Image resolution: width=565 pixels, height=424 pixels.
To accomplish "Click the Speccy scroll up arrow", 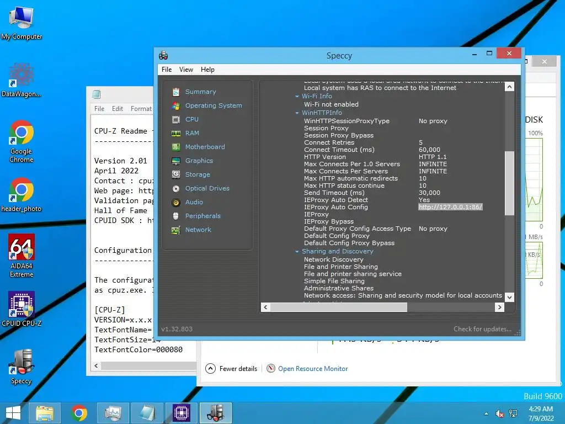I will click(x=509, y=87).
